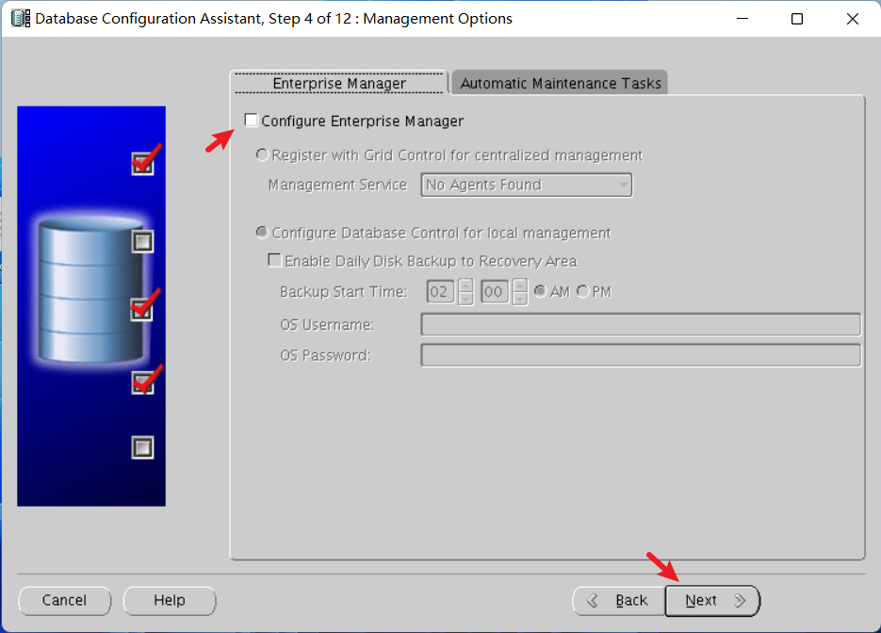Cancel the database configuration

coord(65,600)
